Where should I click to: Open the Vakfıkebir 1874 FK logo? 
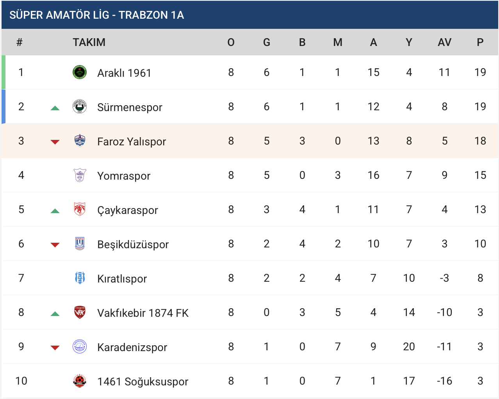(x=80, y=312)
